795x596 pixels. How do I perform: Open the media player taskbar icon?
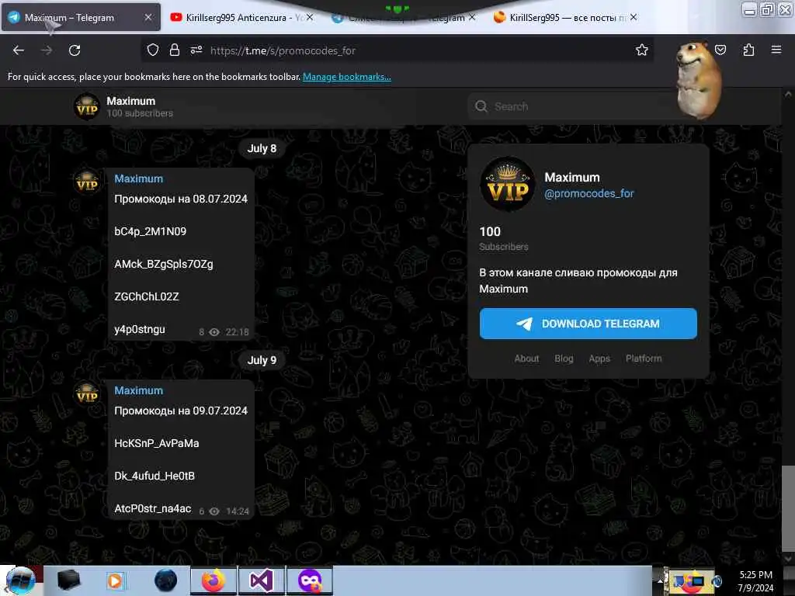point(115,580)
